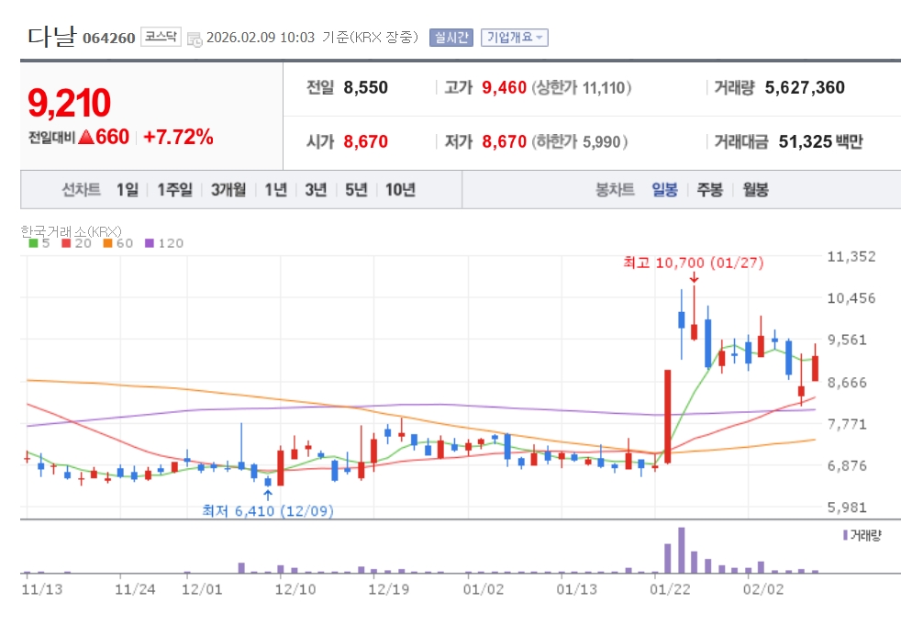Click the stock code 064260

point(108,39)
